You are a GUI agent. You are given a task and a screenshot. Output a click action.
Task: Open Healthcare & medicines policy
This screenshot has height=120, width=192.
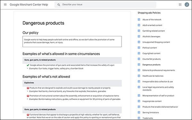click(x=153, y=76)
